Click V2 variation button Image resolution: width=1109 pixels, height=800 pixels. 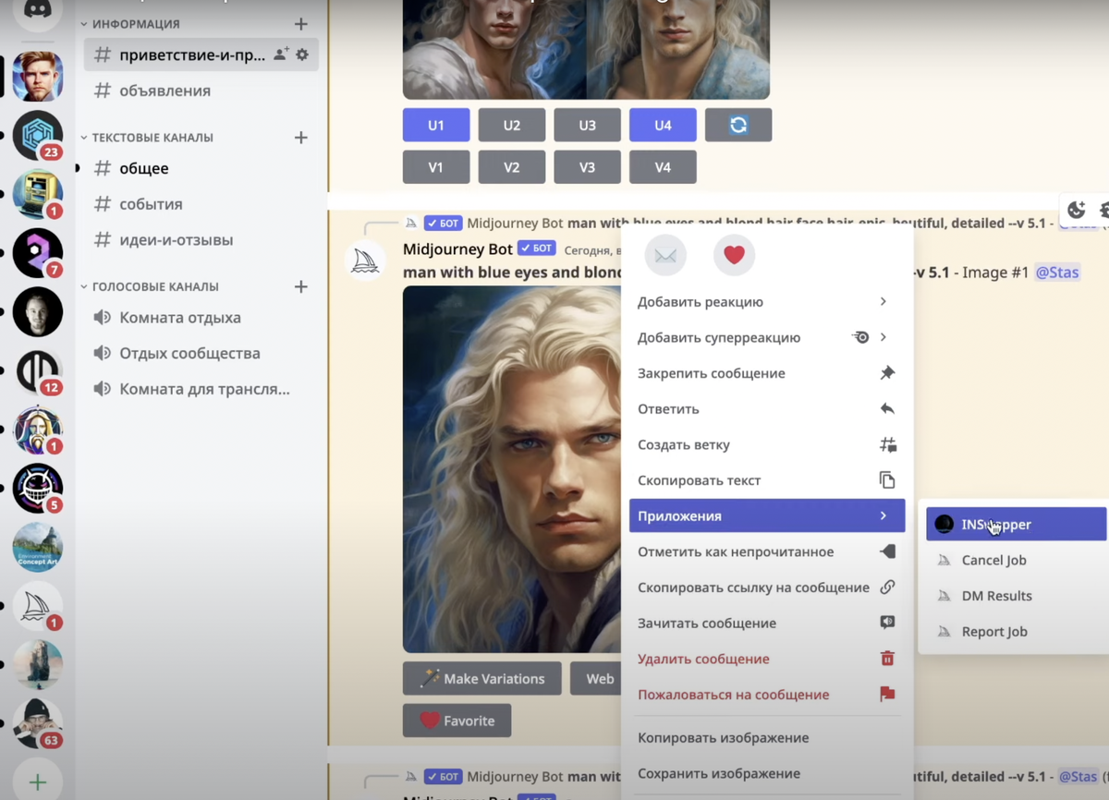point(512,167)
